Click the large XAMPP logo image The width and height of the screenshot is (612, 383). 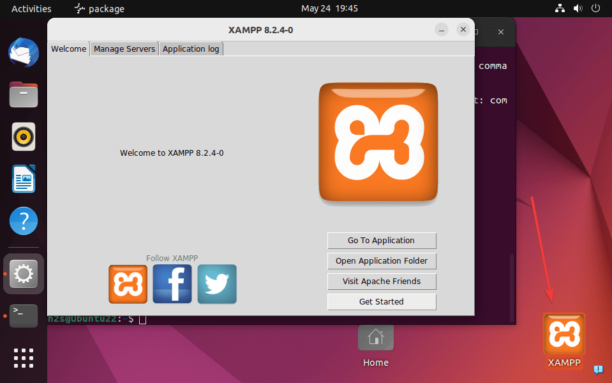(x=378, y=142)
